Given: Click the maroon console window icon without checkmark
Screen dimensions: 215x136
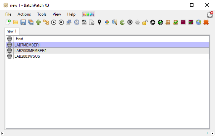Looking at the screenshot, I should pyautogui.click(x=183, y=22).
